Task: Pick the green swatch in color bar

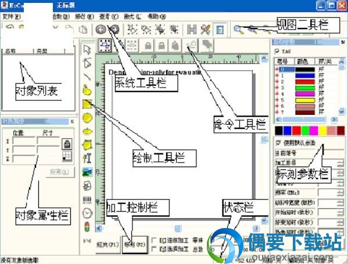Action: [x=305, y=131]
